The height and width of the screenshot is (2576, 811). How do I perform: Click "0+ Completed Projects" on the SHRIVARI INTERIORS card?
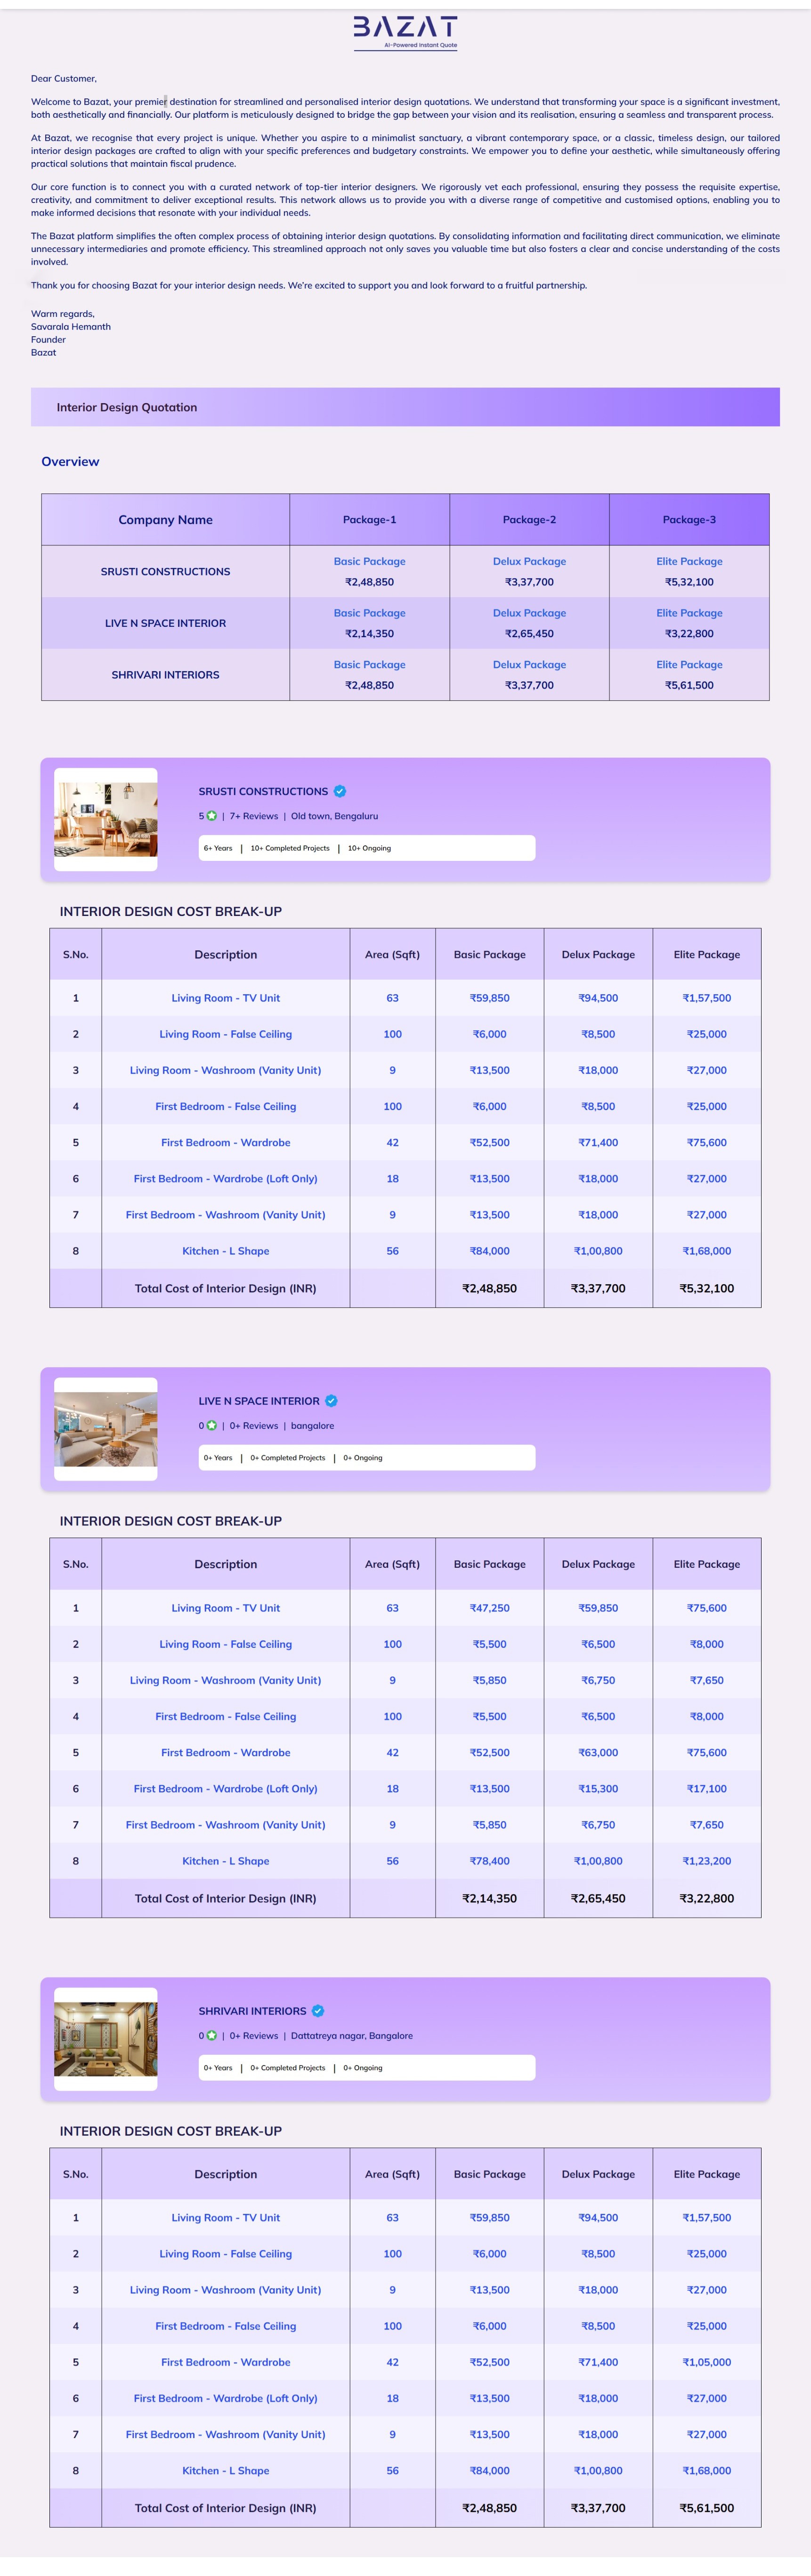[288, 2068]
